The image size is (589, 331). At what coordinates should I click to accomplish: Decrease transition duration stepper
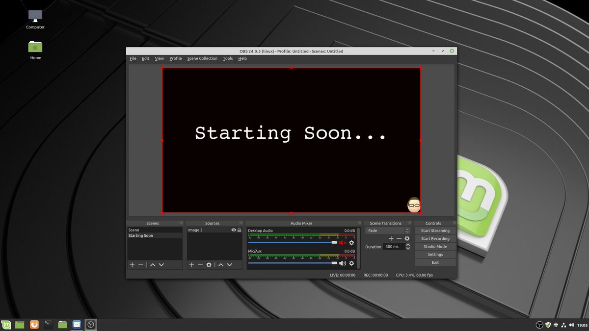tap(408, 249)
